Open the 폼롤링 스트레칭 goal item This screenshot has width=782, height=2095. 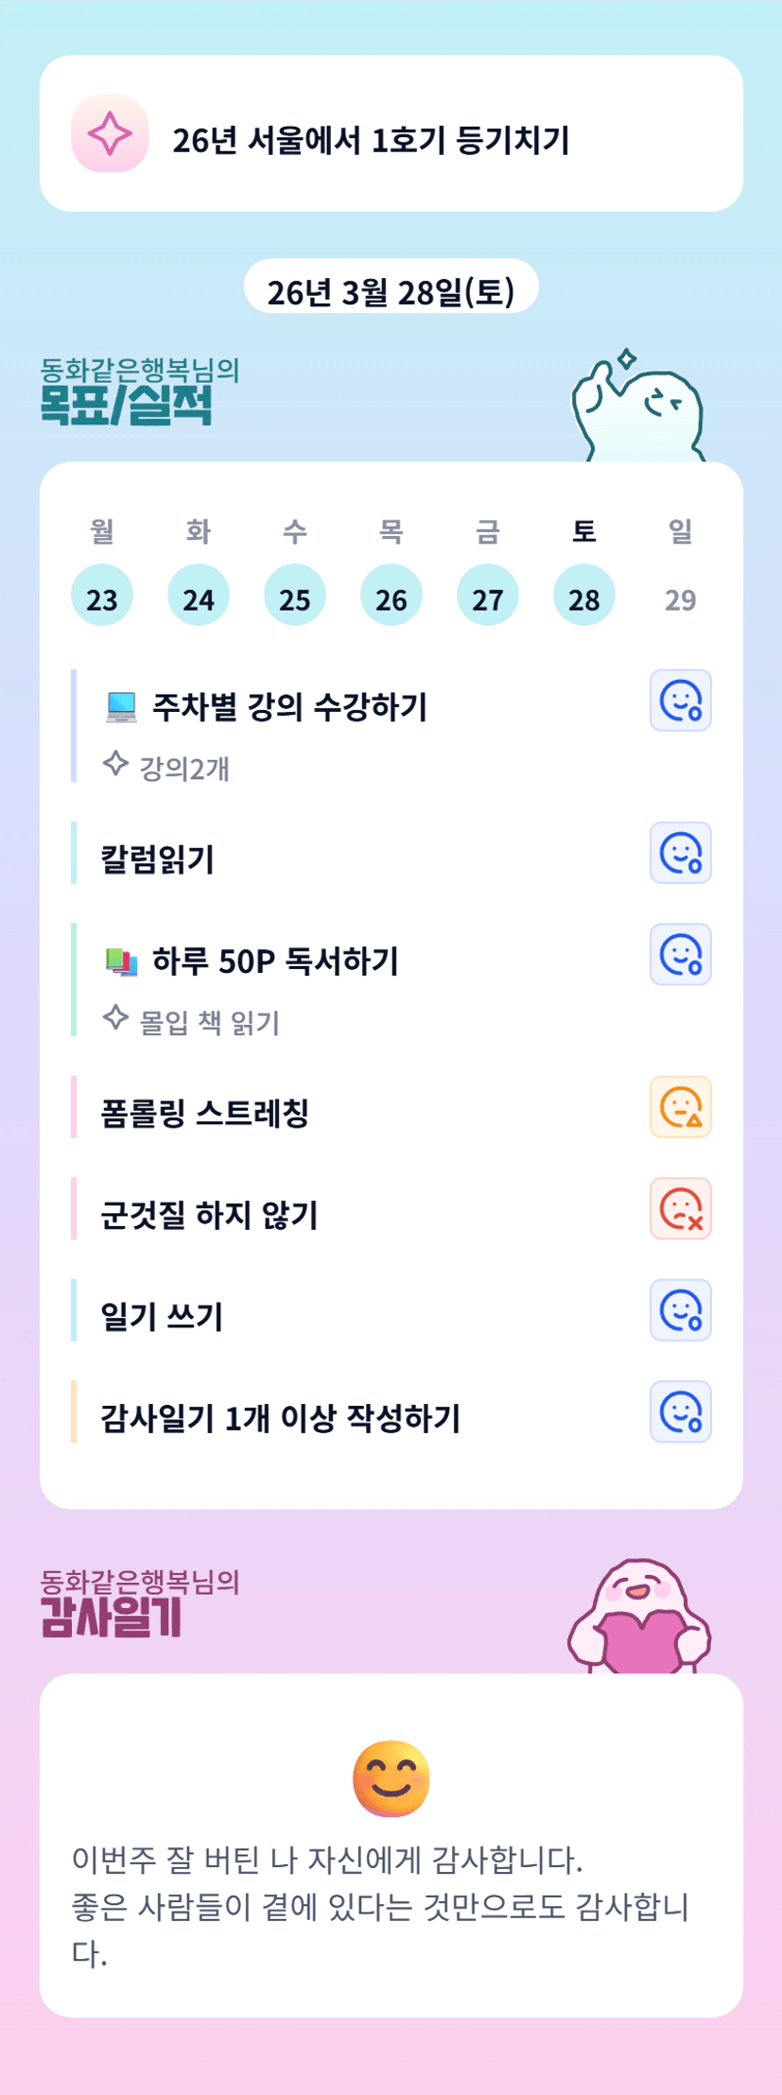(x=205, y=1113)
